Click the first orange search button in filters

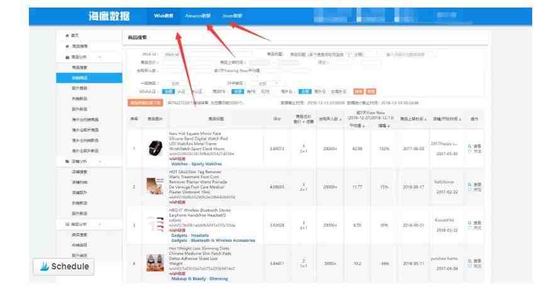[359, 92]
